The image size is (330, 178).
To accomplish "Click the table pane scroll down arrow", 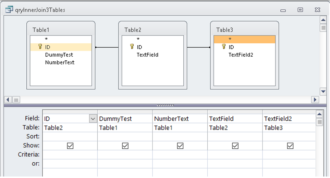I will pyautogui.click(x=323, y=91).
